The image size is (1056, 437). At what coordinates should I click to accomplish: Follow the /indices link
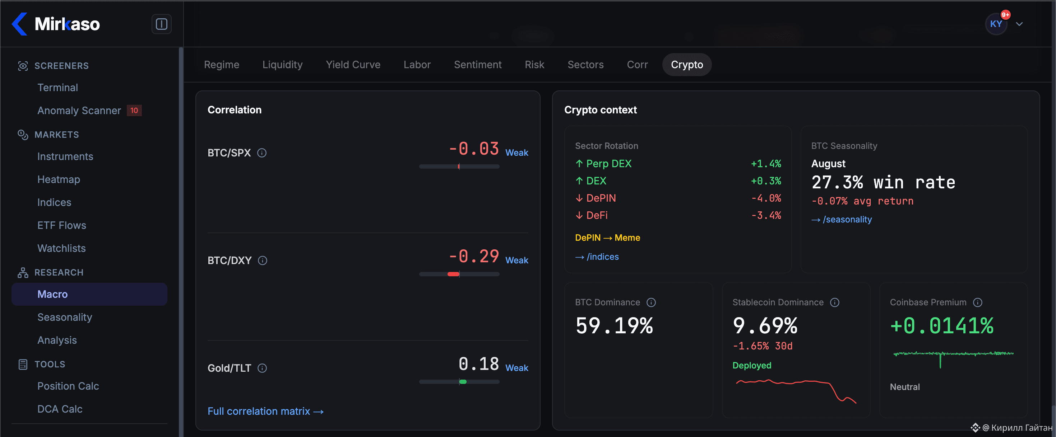[597, 257]
